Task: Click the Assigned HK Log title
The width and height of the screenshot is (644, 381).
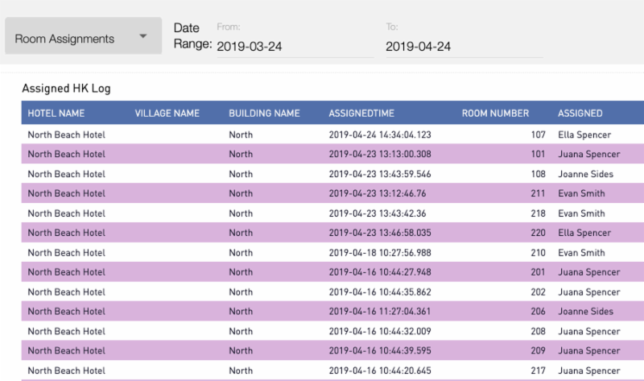Action: pos(66,89)
